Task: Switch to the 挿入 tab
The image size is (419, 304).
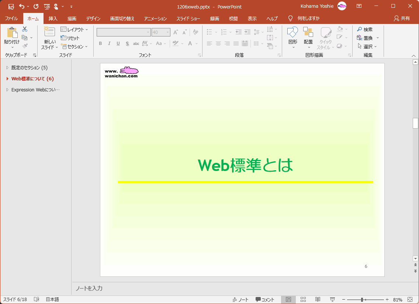Action: (53, 18)
